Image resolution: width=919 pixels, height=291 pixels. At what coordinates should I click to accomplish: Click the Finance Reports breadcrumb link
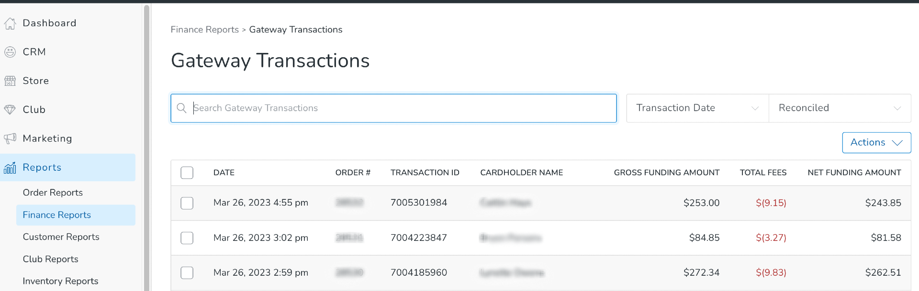point(204,29)
